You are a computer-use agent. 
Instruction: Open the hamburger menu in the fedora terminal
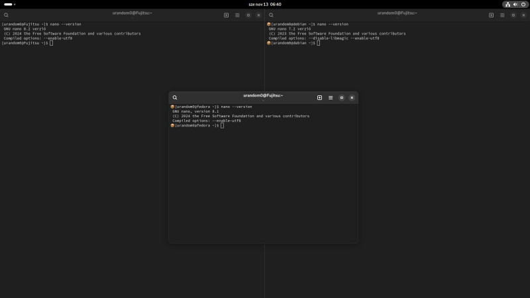pos(331,97)
